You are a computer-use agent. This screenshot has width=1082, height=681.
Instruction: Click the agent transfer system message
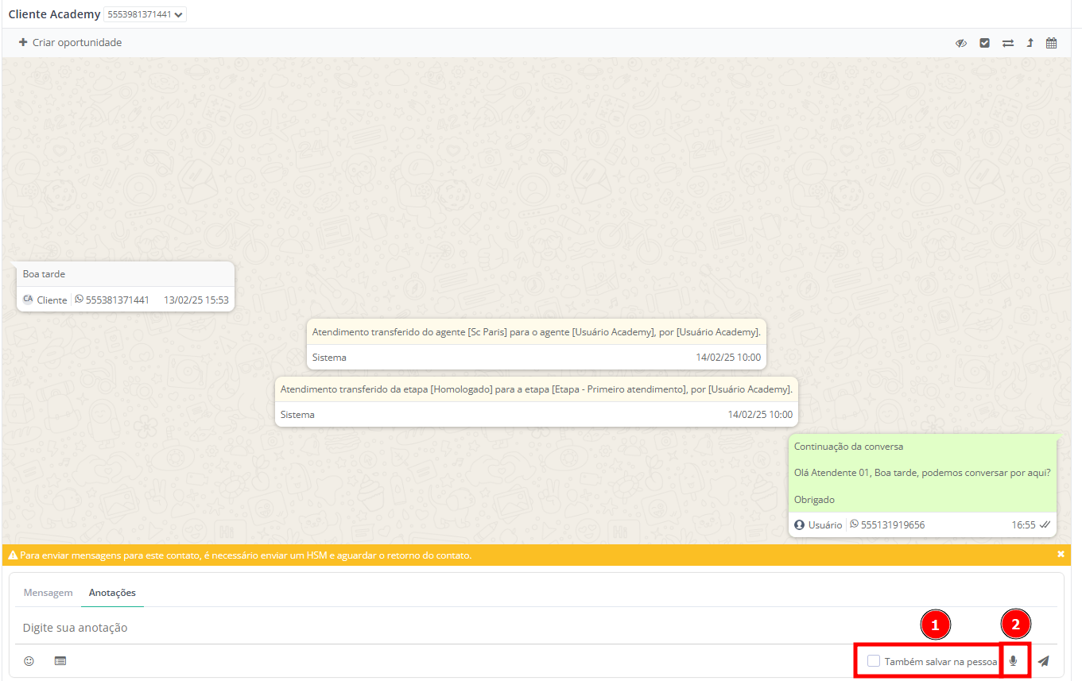(536, 332)
